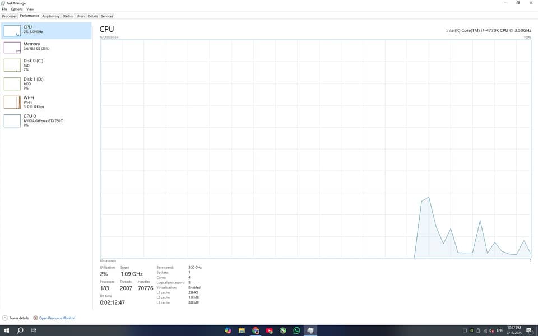Switch to the Performance tab

[29, 16]
